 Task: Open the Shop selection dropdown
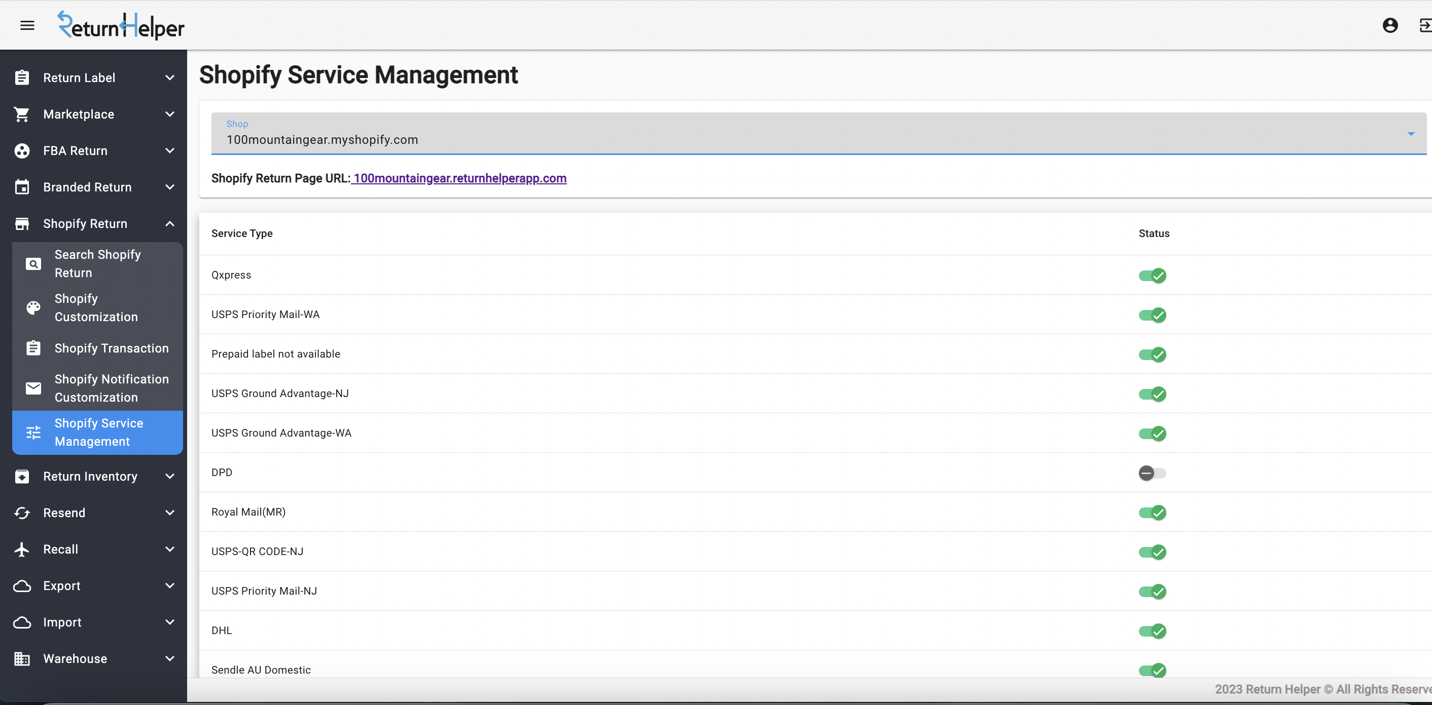tap(818, 133)
